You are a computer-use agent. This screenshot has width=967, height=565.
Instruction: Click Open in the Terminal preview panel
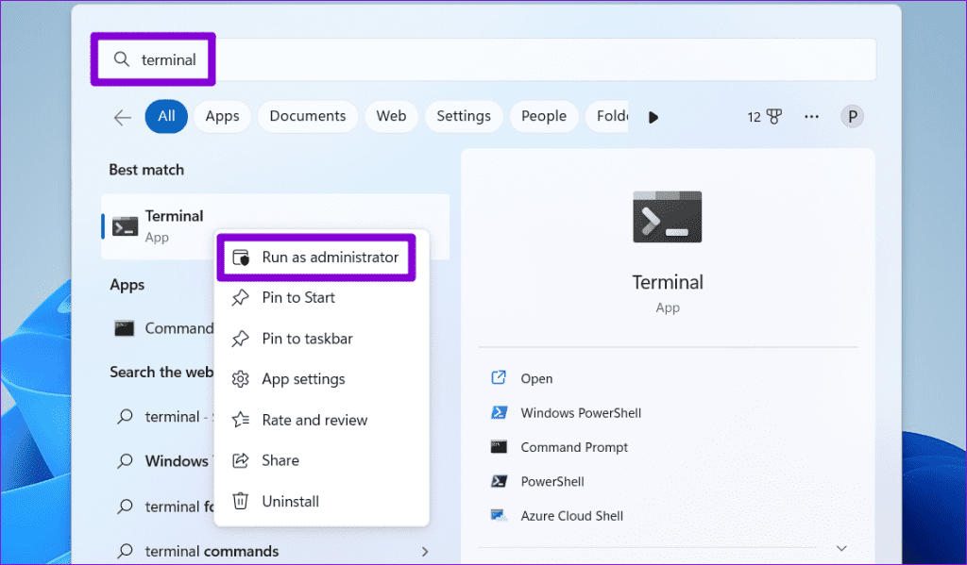536,378
